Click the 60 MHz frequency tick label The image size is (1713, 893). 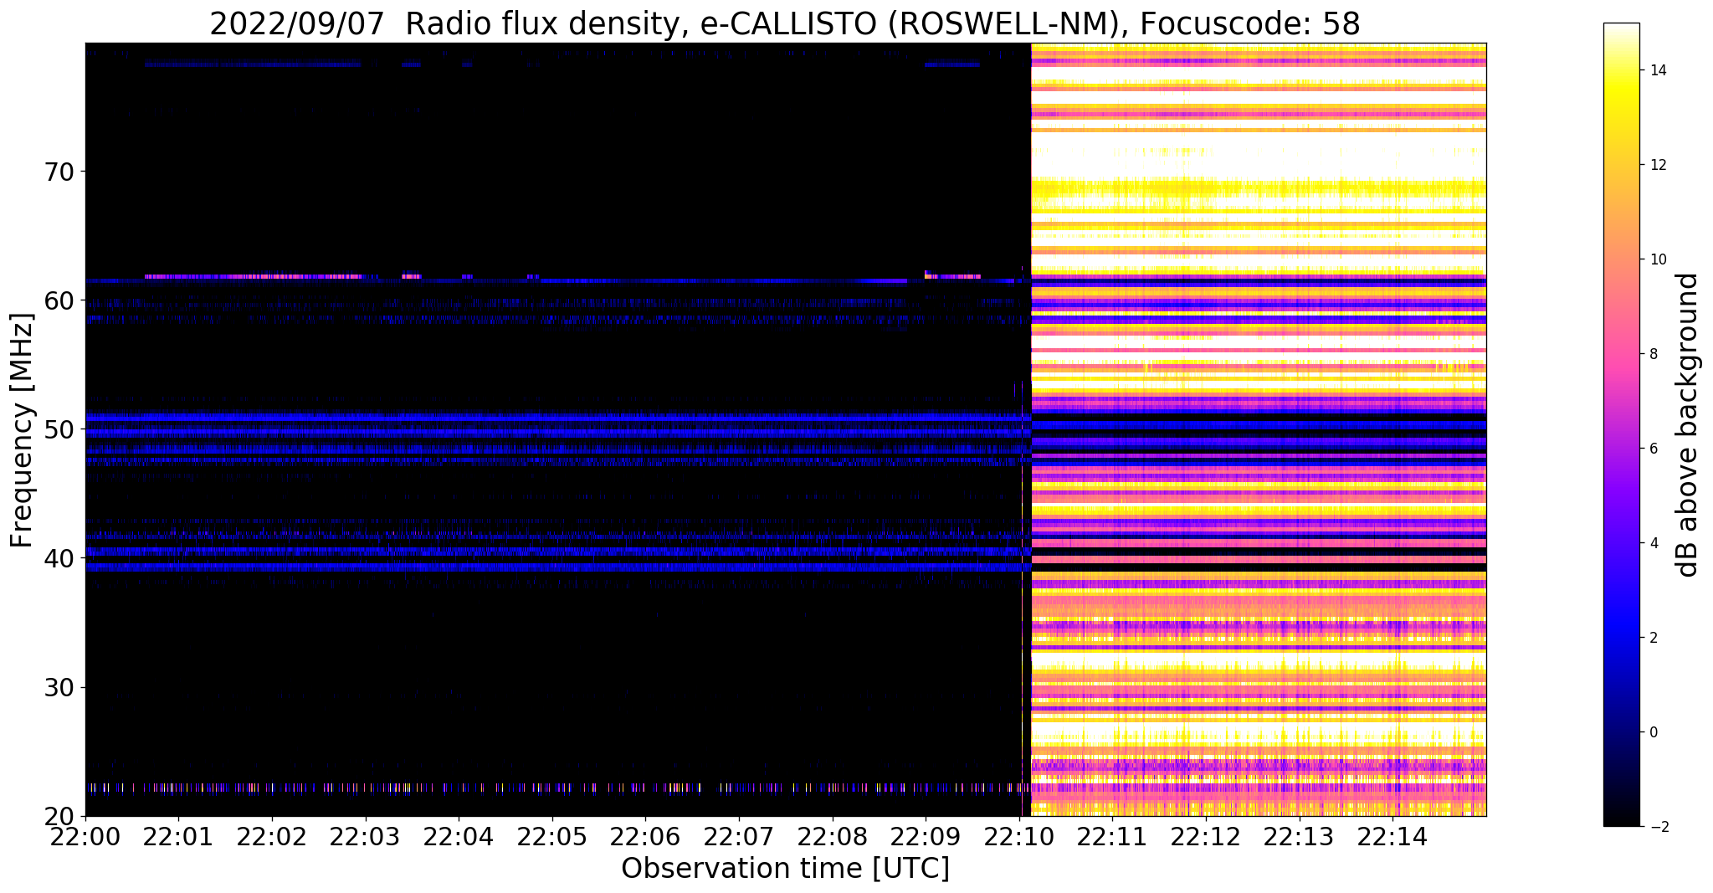pos(59,300)
